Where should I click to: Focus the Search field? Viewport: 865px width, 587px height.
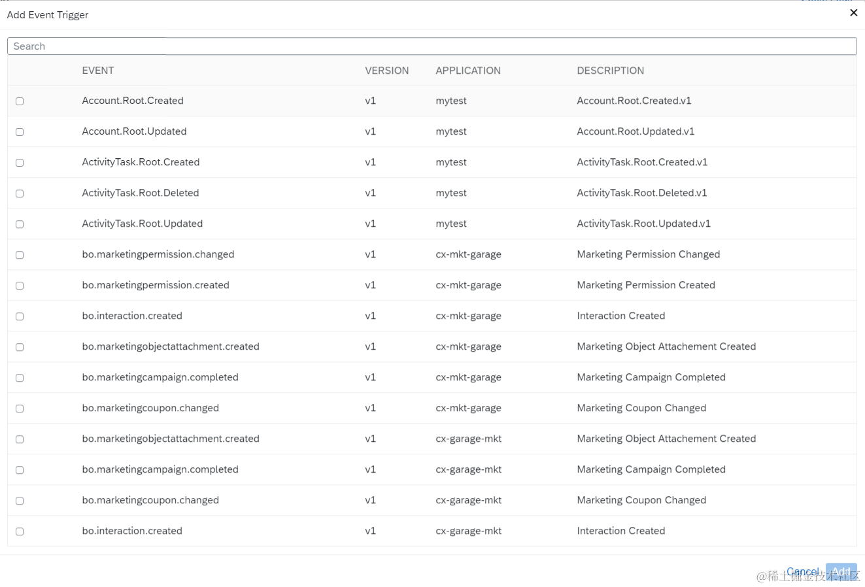click(432, 46)
